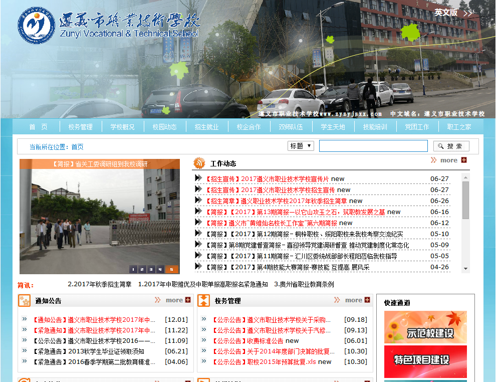The height and width of the screenshot is (382, 498).
Task: Click the arrows next to 英文版
Action: pos(468,13)
